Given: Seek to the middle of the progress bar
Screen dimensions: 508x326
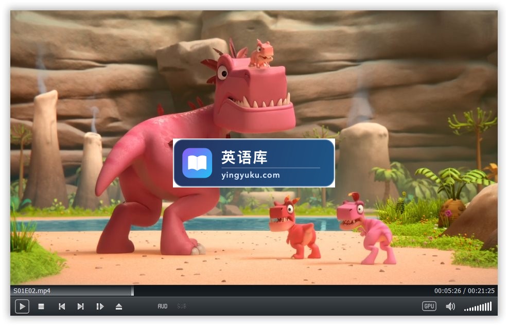Looking at the screenshot, I should (254, 290).
